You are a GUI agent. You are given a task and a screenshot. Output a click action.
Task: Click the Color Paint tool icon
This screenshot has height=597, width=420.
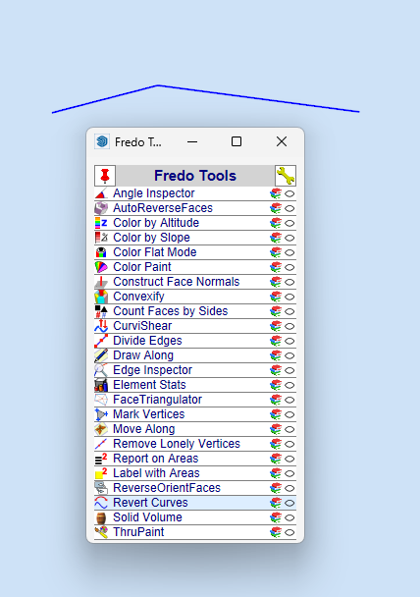pyautogui.click(x=101, y=267)
